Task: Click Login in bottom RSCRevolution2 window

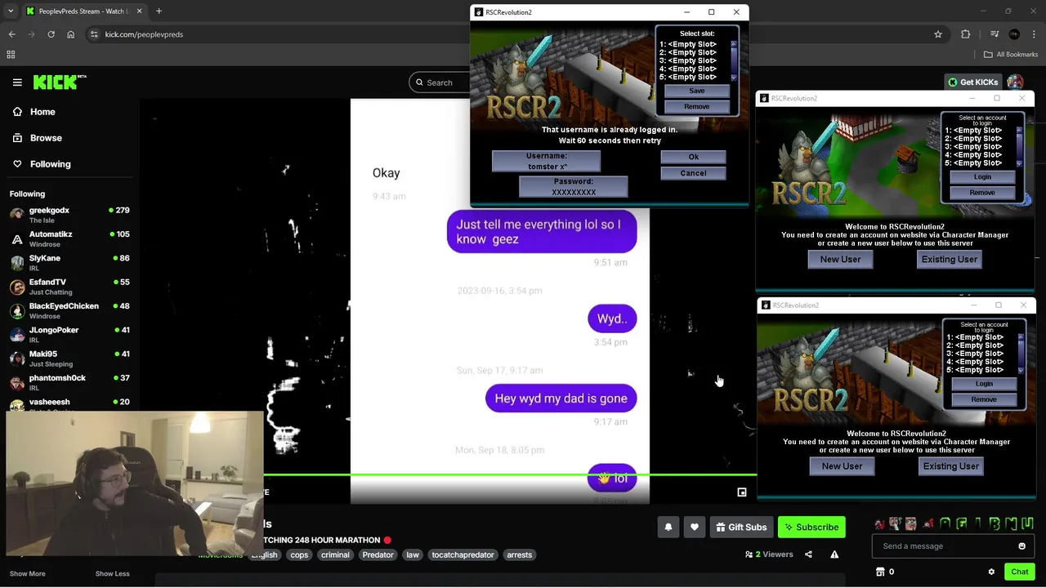Action: tap(984, 384)
